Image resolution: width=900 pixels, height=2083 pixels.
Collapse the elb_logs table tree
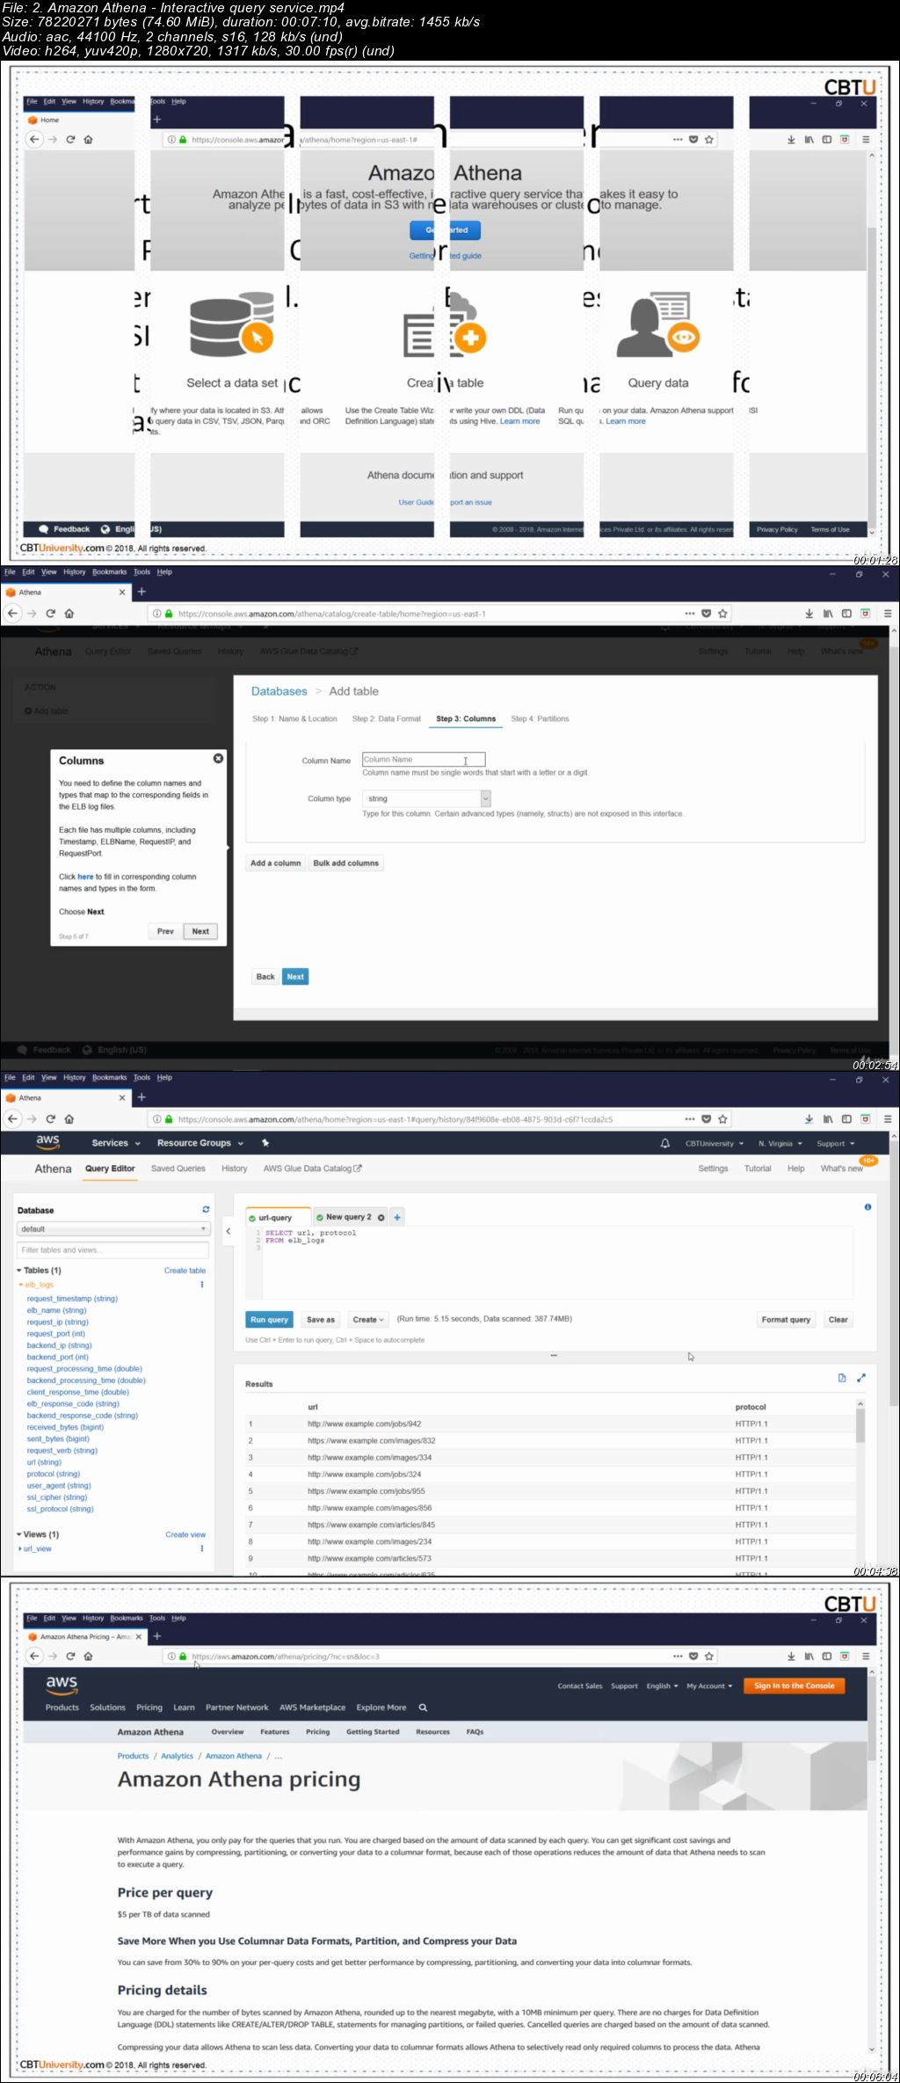coord(21,1285)
